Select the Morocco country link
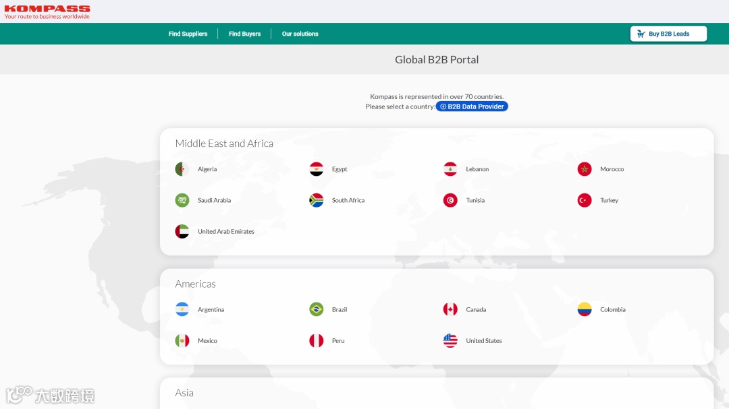The width and height of the screenshot is (729, 409). (x=612, y=169)
